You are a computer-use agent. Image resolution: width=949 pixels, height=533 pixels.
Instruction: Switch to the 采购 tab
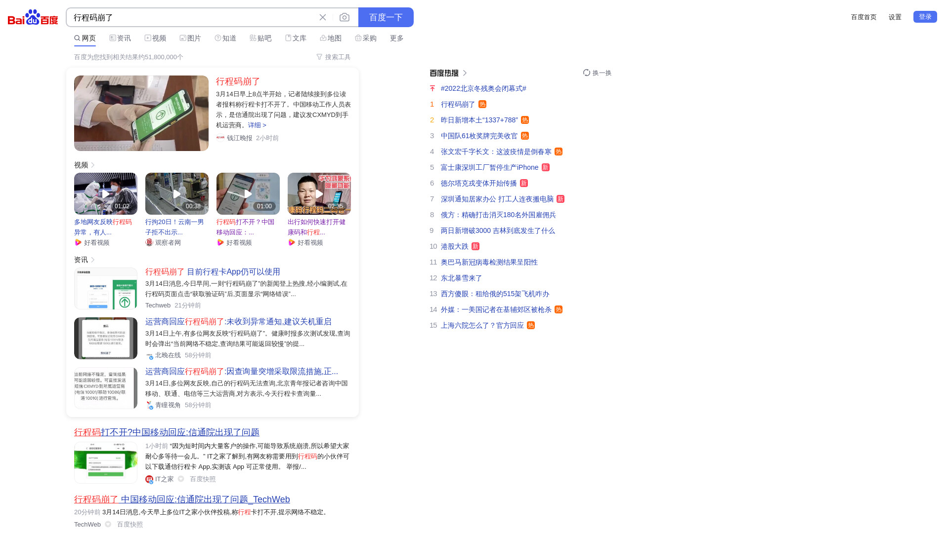366,38
